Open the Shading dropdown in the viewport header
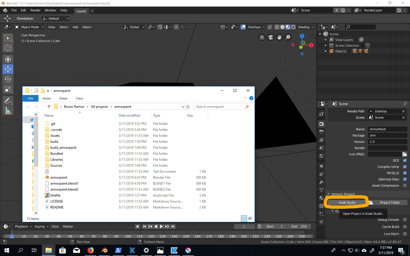The width and height of the screenshot is (410, 256). pyautogui.click(x=305, y=27)
